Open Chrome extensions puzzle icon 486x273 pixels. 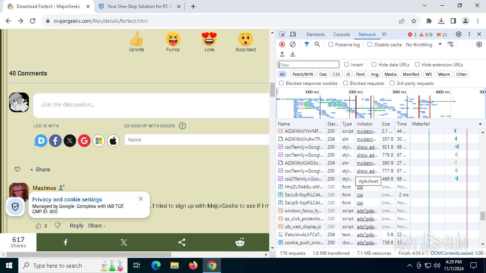point(429,21)
